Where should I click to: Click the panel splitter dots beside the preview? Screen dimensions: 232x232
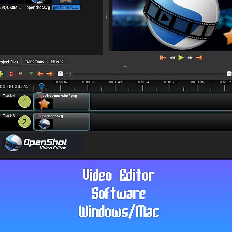point(106,16)
